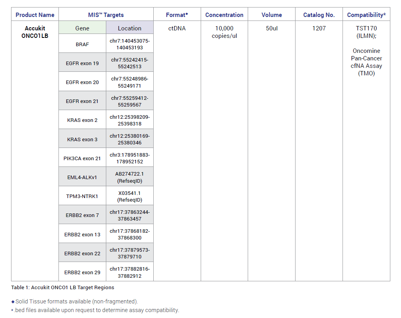
Task: Click the Catalog No. column header
Action: [x=319, y=15]
